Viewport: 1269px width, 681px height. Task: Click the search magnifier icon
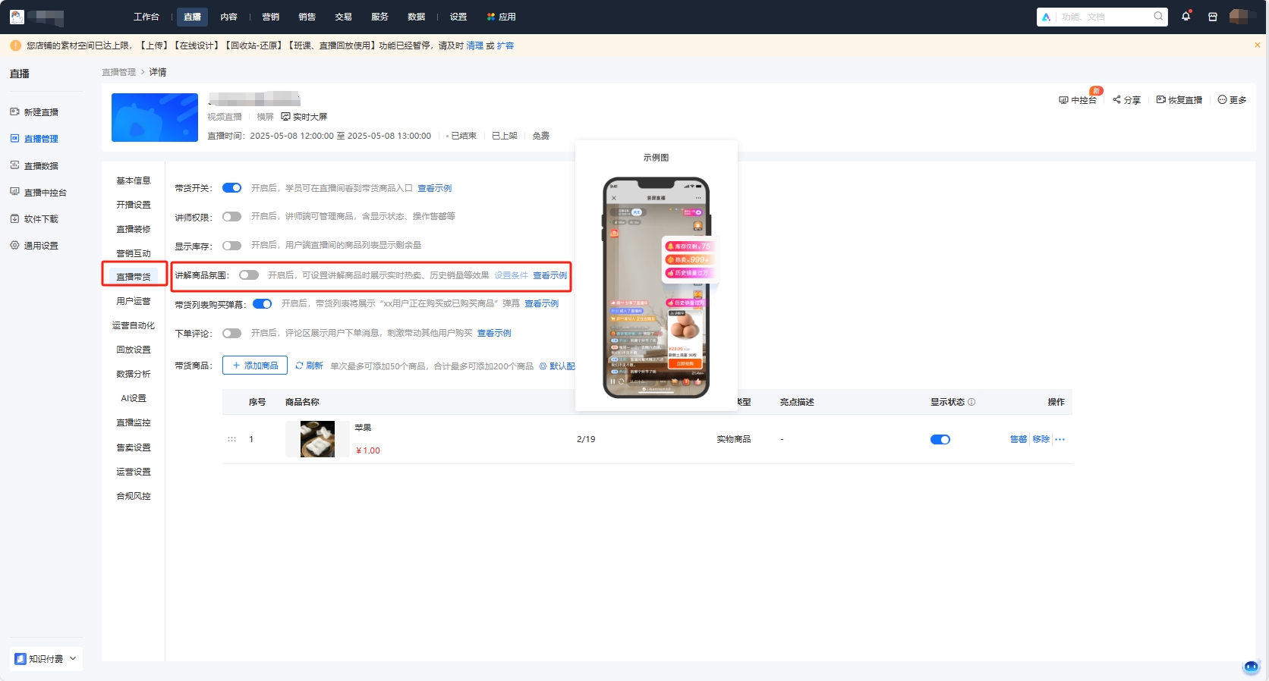(x=1158, y=16)
